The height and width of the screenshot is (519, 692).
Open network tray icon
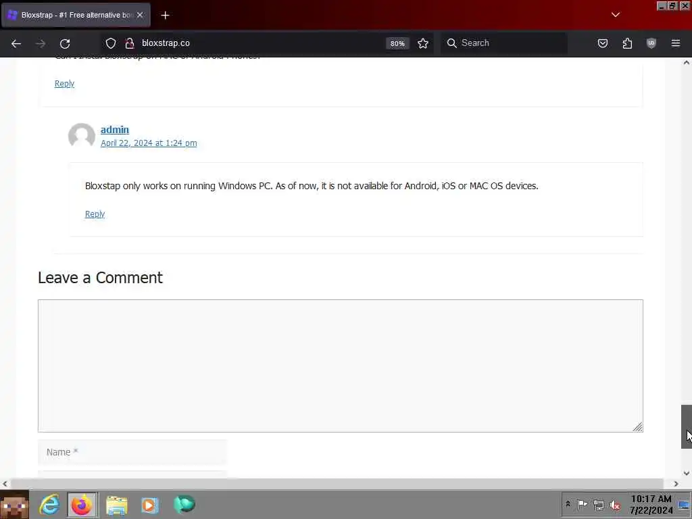599,505
